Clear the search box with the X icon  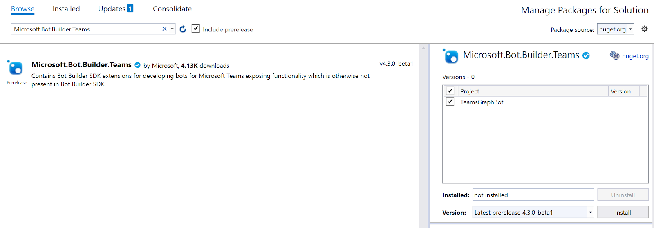click(164, 29)
